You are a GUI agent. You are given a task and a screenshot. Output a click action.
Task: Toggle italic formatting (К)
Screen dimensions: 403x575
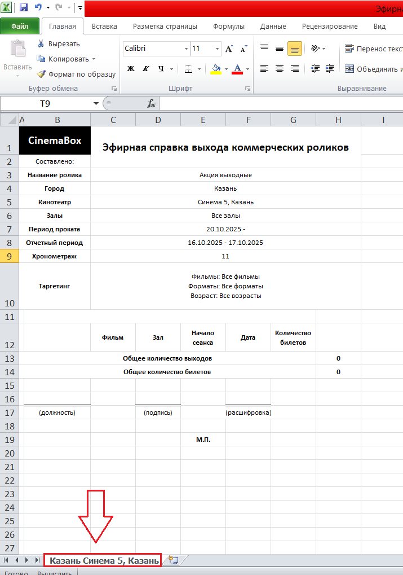(145, 69)
